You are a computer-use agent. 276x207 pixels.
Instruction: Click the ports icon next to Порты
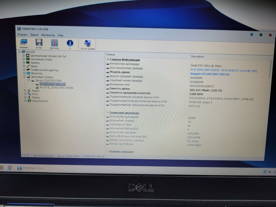point(29,97)
